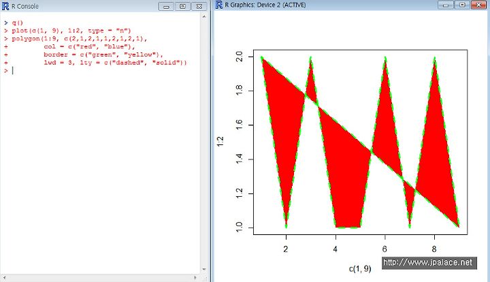The height and width of the screenshot is (282, 490).
Task: Click the y-axis tick label '2.0'
Action: pos(239,57)
